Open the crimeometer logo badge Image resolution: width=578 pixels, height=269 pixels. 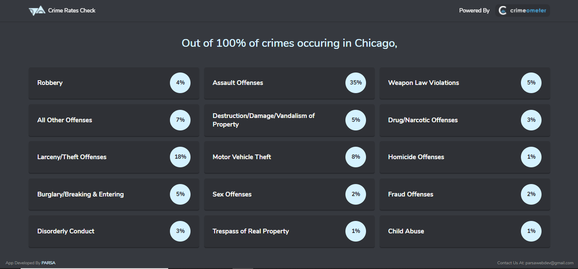[x=522, y=11]
